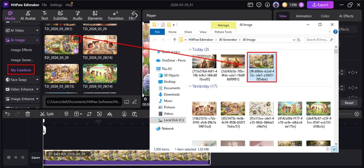This screenshot has width=364, height=168.
Task: Open the AI Avatar tool tab
Action: coord(28,15)
